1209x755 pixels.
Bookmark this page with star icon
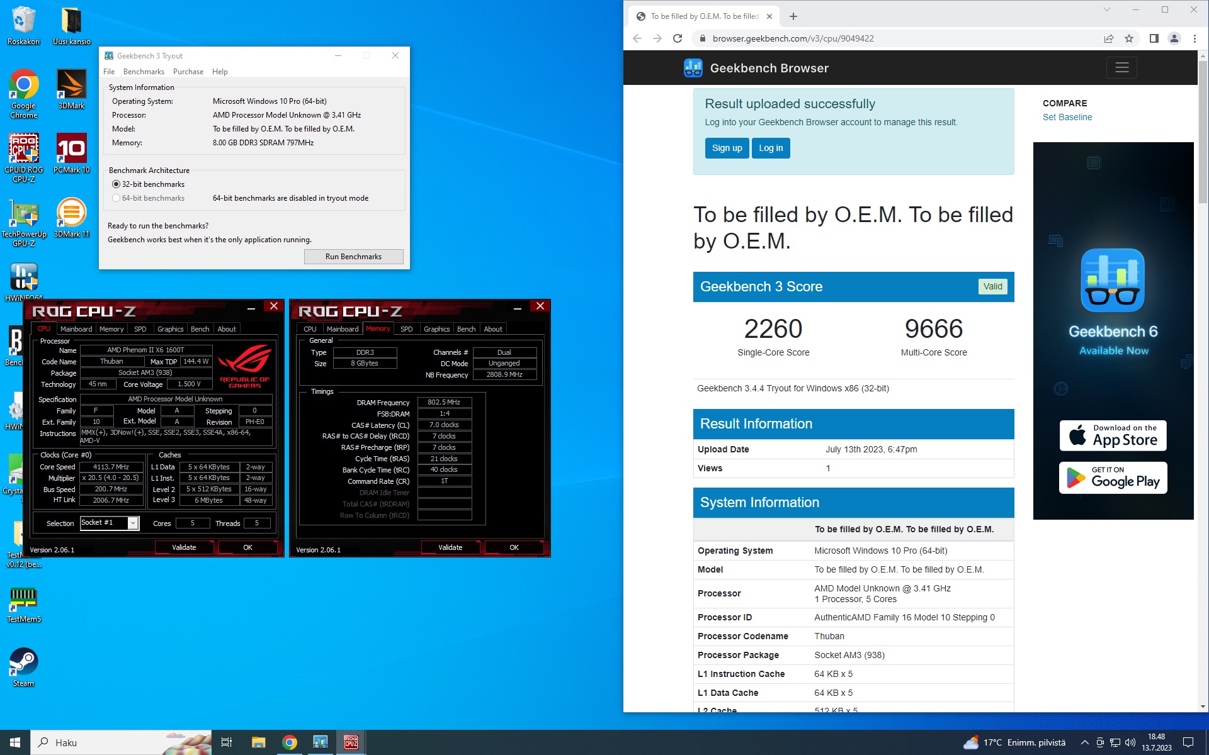[1129, 38]
